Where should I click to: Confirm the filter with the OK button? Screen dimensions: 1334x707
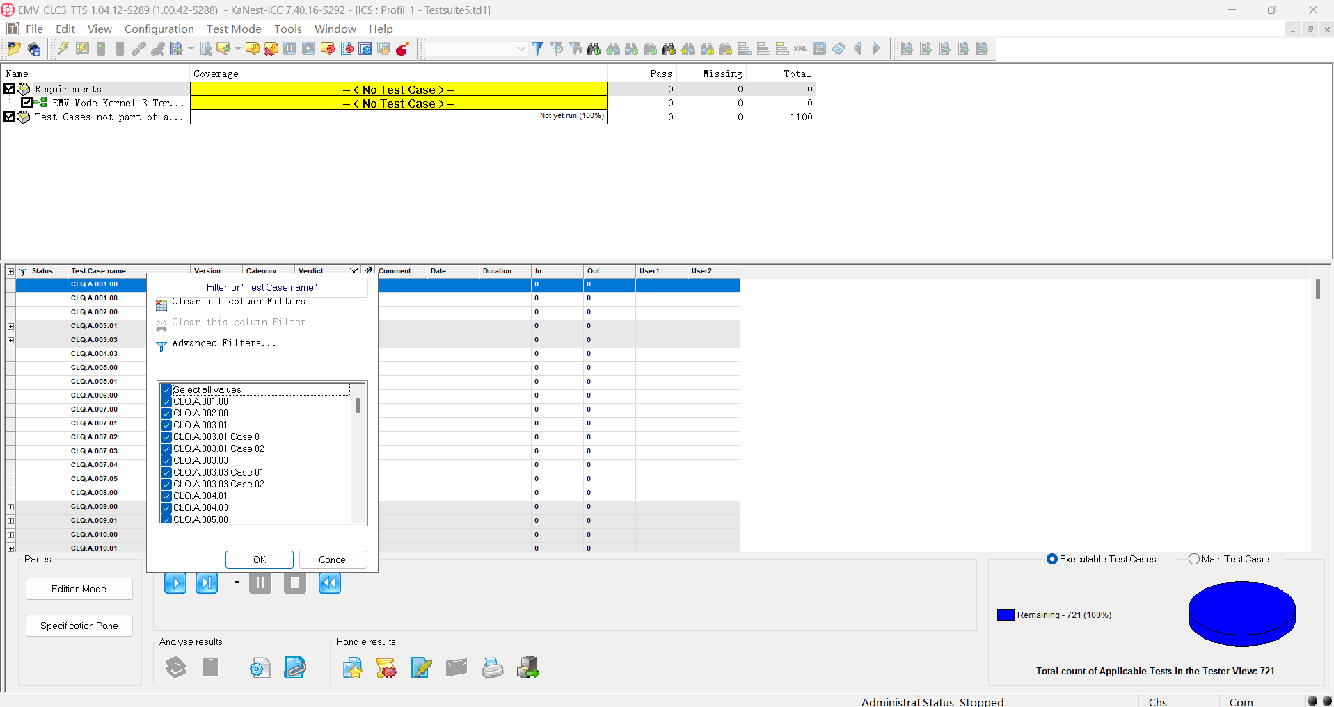point(260,560)
